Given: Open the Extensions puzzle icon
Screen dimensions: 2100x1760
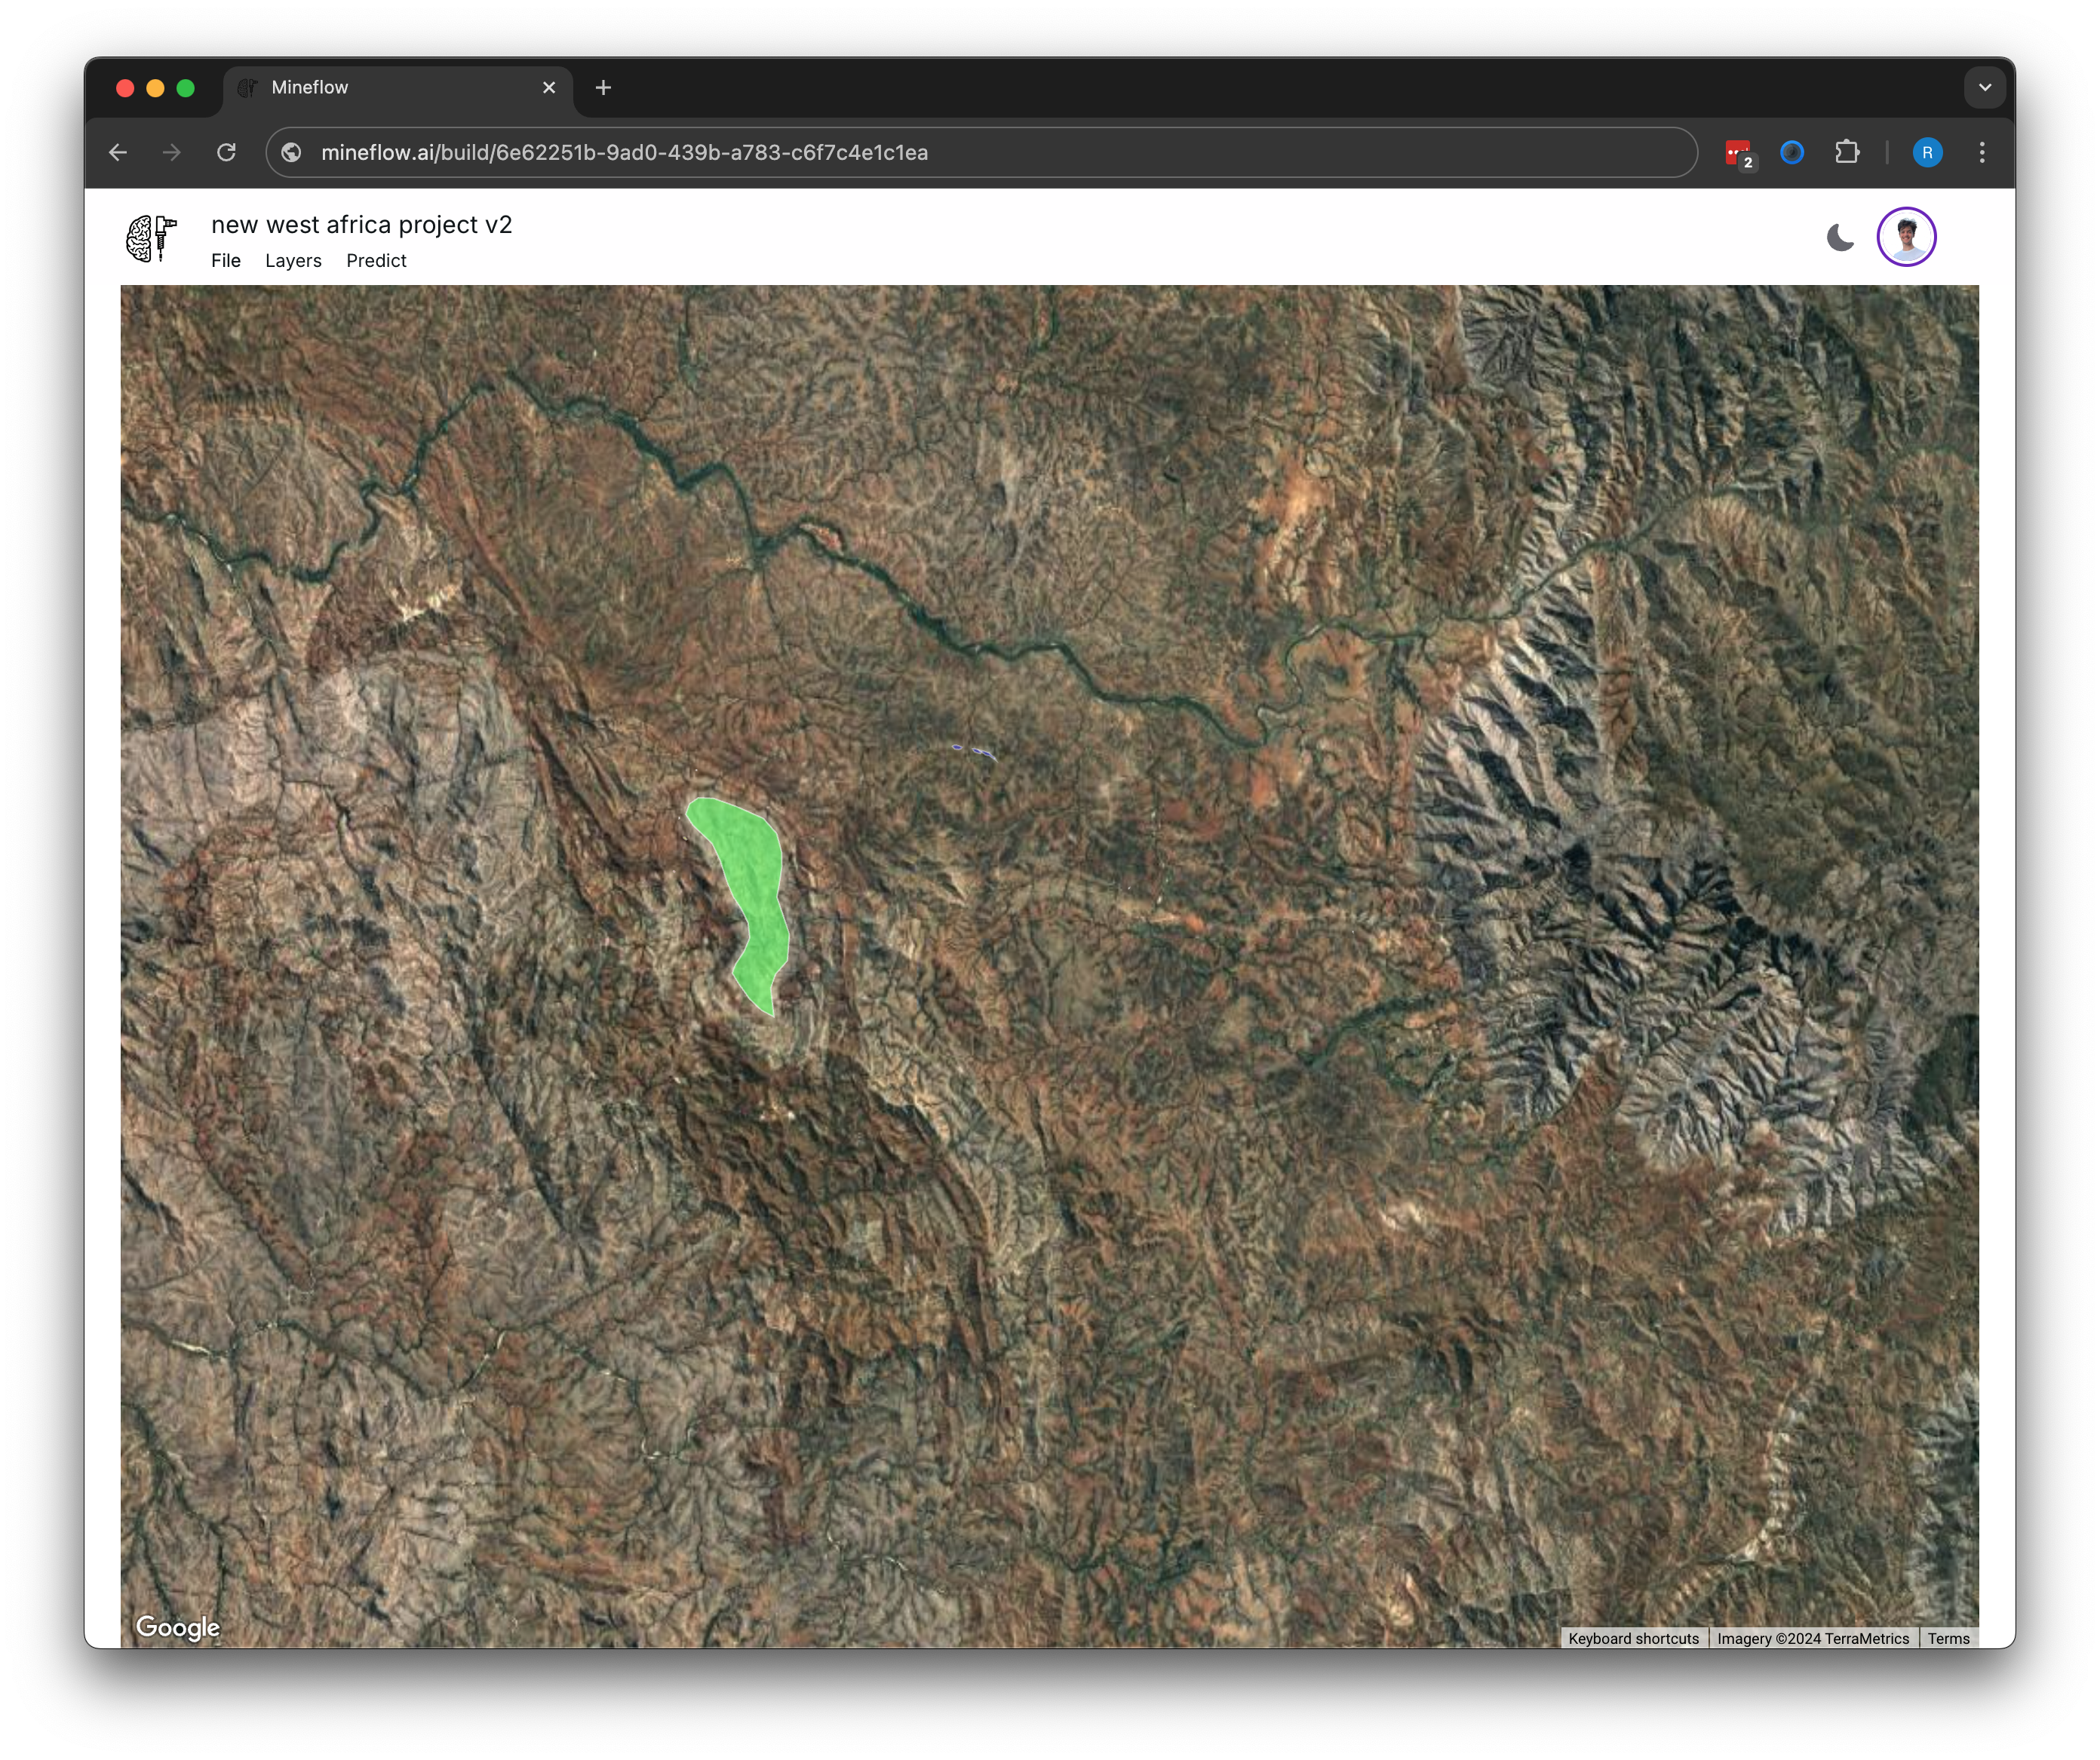Looking at the screenshot, I should point(1847,152).
